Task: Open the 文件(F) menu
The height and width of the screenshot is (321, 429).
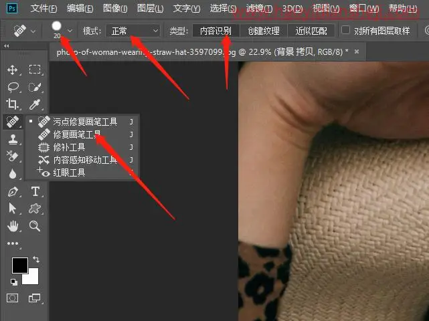Action: 44,9
